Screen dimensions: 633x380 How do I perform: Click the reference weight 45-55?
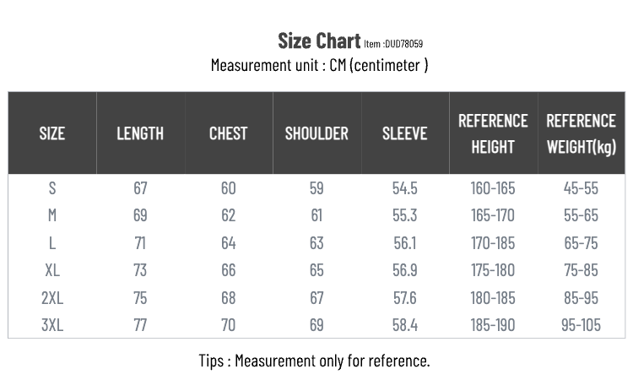[x=581, y=188]
